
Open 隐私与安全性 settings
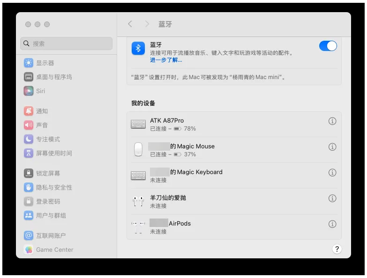coord(54,187)
